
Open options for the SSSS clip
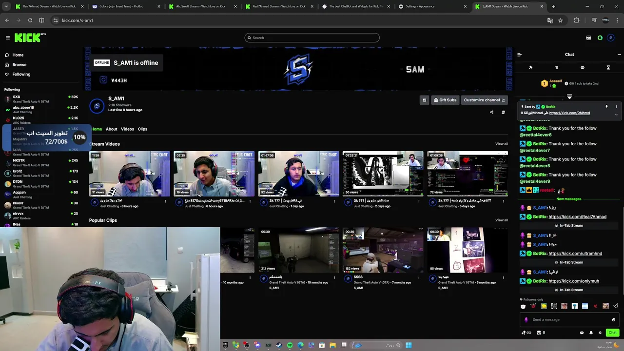419,277
